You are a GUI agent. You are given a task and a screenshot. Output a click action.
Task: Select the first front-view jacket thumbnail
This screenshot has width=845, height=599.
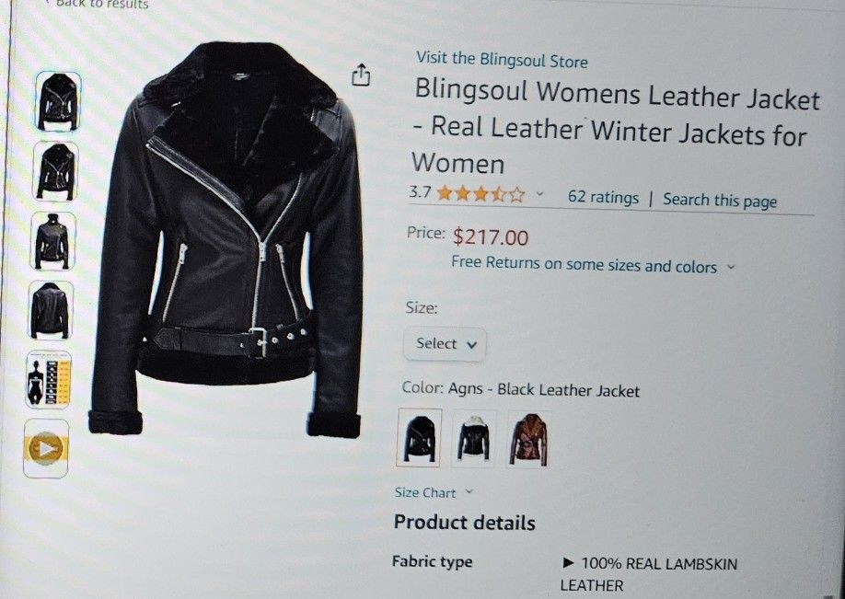coord(58,100)
